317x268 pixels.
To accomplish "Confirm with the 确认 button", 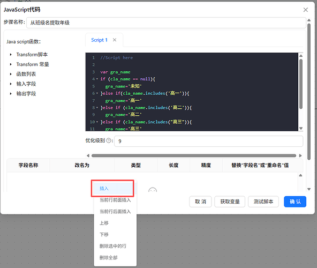I will (x=295, y=202).
